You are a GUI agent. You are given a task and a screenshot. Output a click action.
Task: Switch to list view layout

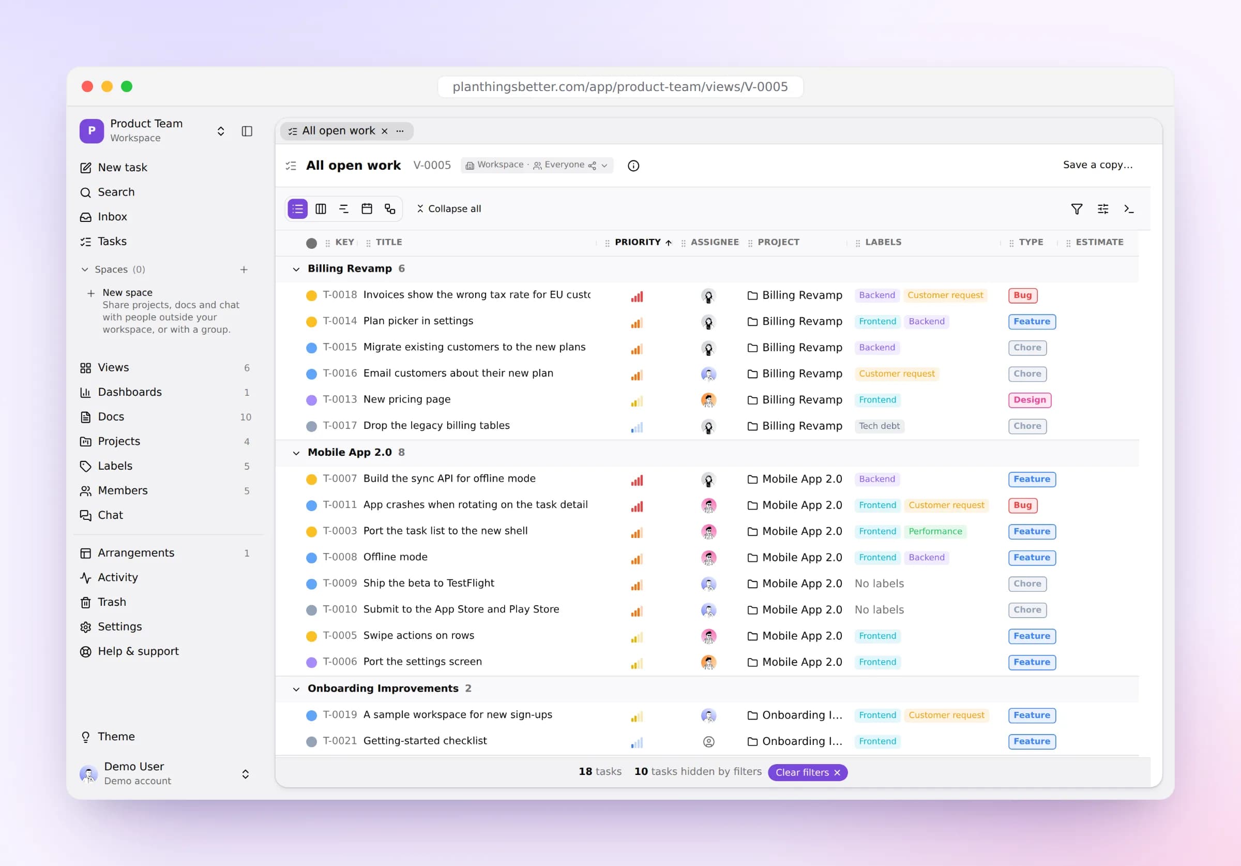pyautogui.click(x=297, y=209)
